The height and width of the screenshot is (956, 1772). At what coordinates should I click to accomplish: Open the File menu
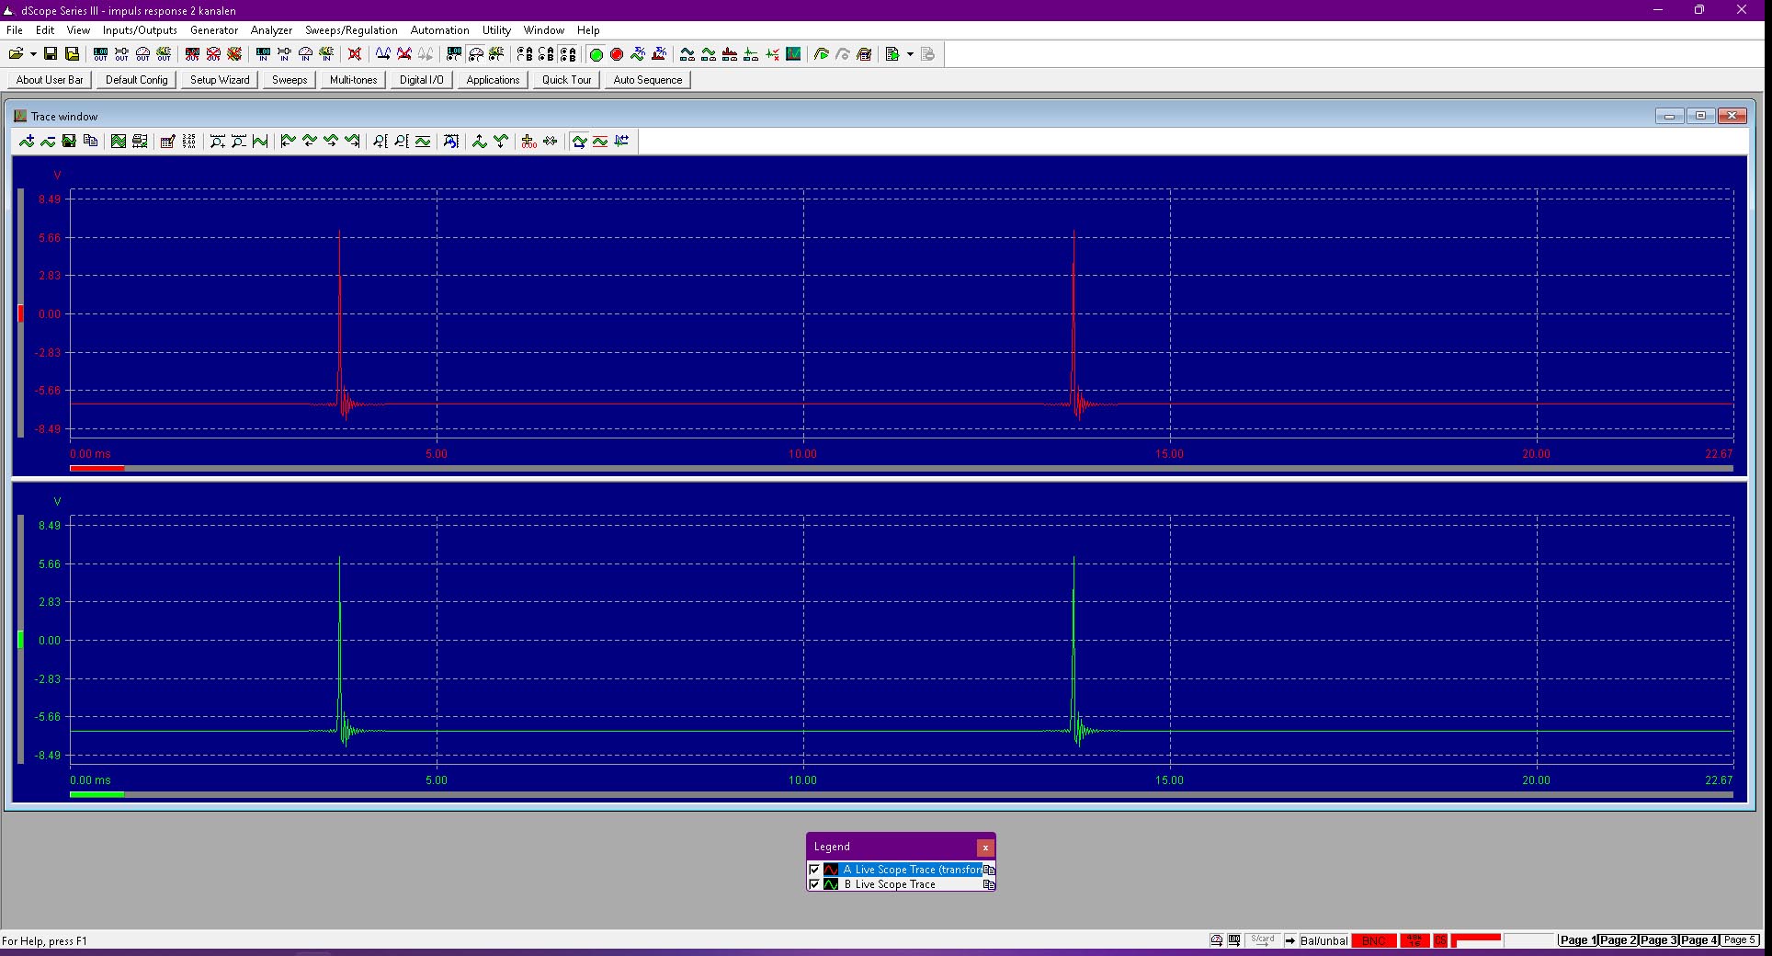[15, 30]
